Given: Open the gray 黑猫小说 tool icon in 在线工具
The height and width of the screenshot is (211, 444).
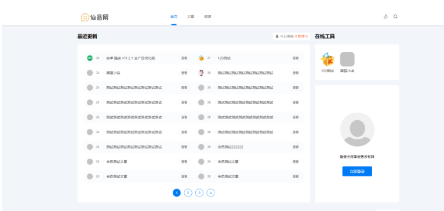Looking at the screenshot, I should coord(347,60).
